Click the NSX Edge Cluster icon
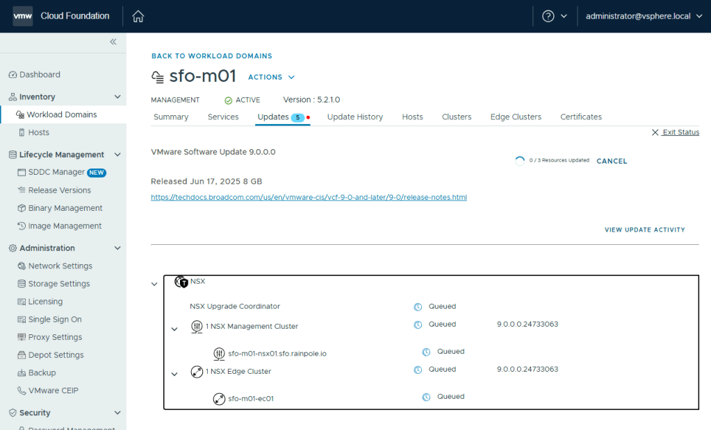 197,372
